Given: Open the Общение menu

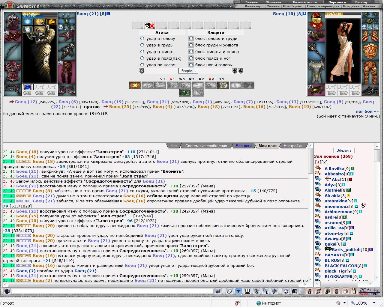Looking at the screenshot, I should click(273, 2).
